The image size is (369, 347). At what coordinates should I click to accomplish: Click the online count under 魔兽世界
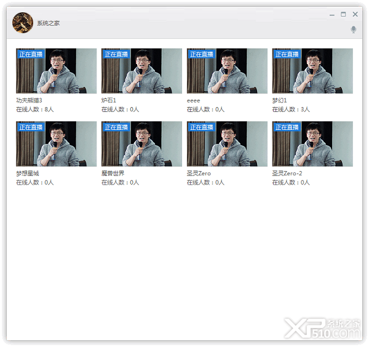click(121, 183)
